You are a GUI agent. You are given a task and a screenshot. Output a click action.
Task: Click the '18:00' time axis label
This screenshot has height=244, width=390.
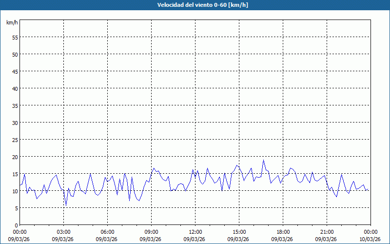coord(283,232)
